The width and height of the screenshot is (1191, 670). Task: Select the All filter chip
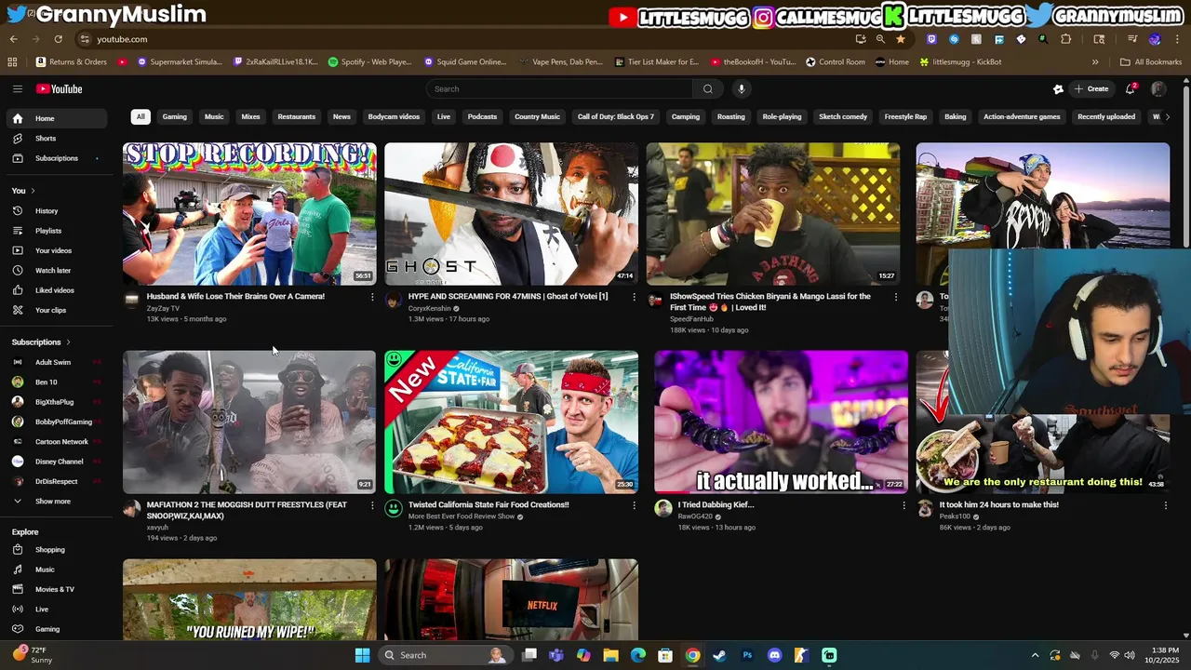point(141,117)
